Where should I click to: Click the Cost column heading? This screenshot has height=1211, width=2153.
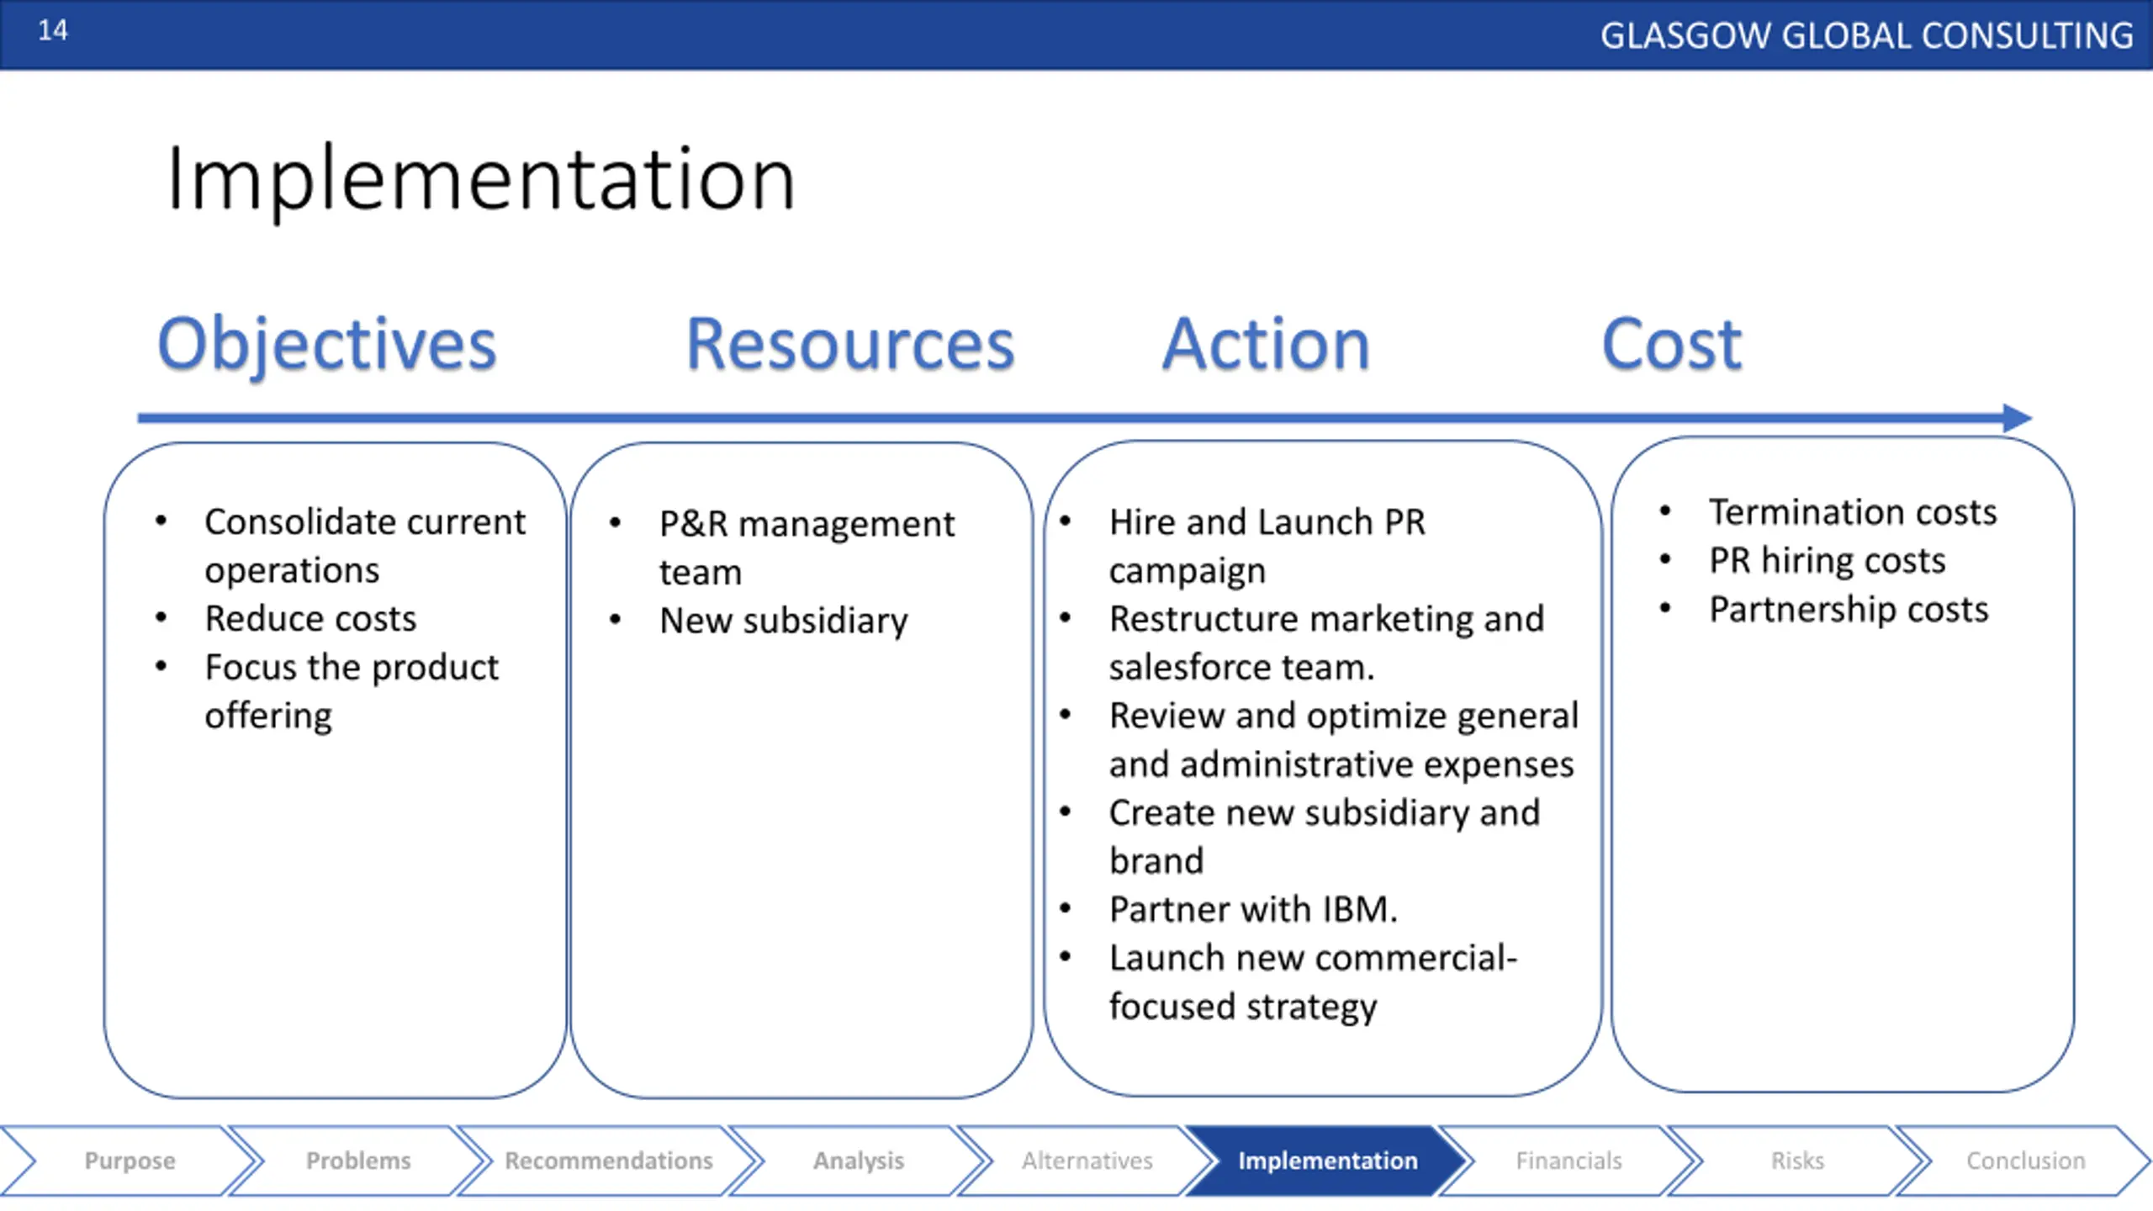click(x=1671, y=343)
